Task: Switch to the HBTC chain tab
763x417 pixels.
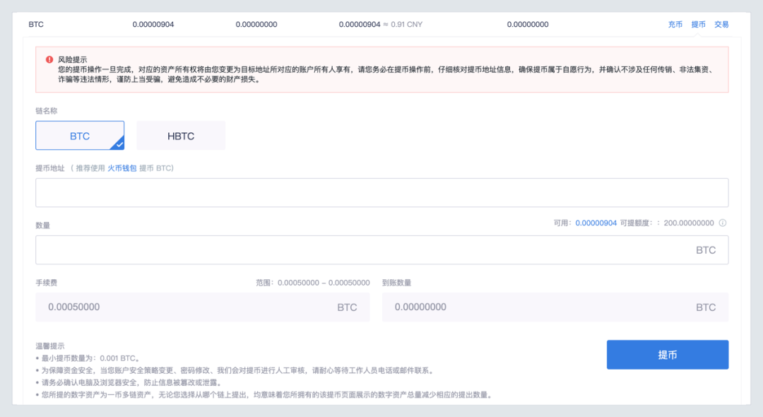Action: coord(181,135)
